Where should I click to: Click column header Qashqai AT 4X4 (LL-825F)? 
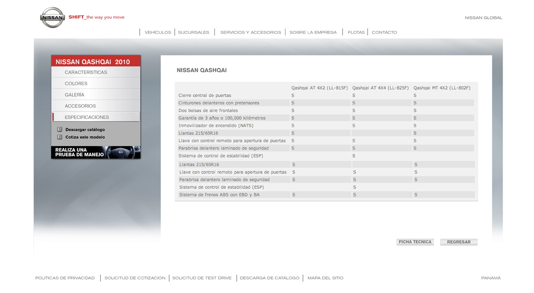(x=380, y=88)
